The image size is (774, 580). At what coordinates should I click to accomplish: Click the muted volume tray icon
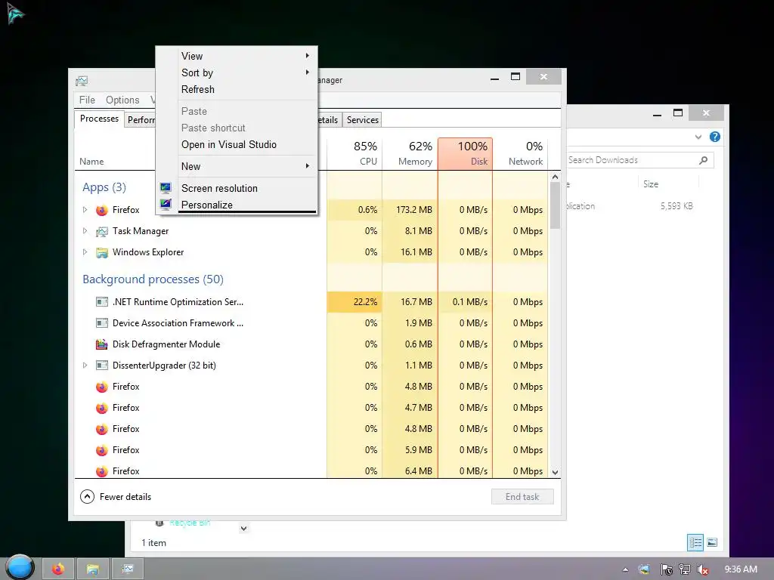[x=703, y=569]
